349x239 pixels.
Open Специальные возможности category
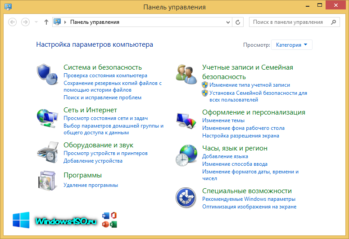247,191
